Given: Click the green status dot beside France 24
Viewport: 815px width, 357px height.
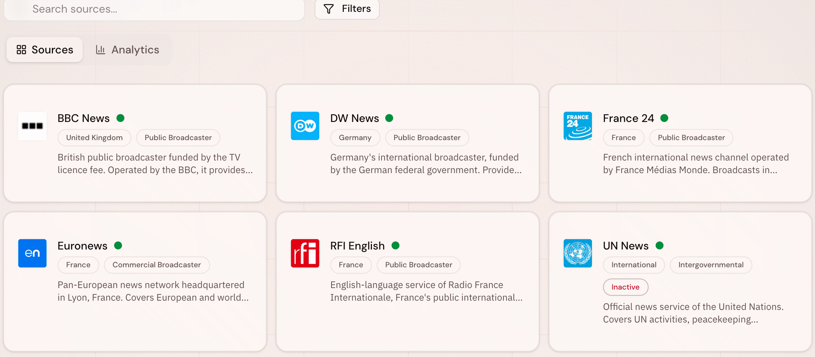Looking at the screenshot, I should pos(664,118).
